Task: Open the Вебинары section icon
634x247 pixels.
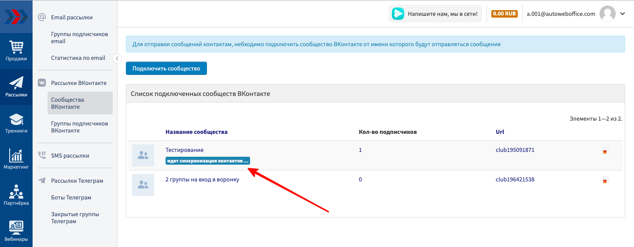Action: [16, 231]
